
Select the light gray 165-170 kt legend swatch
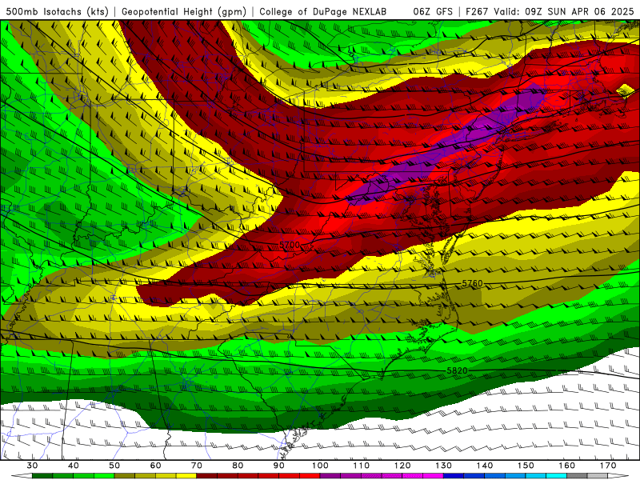coord(598,476)
